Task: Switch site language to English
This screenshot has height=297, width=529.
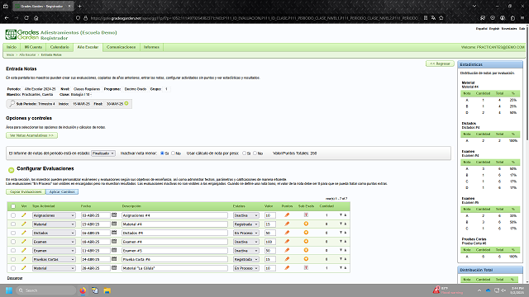Action: 494,29
